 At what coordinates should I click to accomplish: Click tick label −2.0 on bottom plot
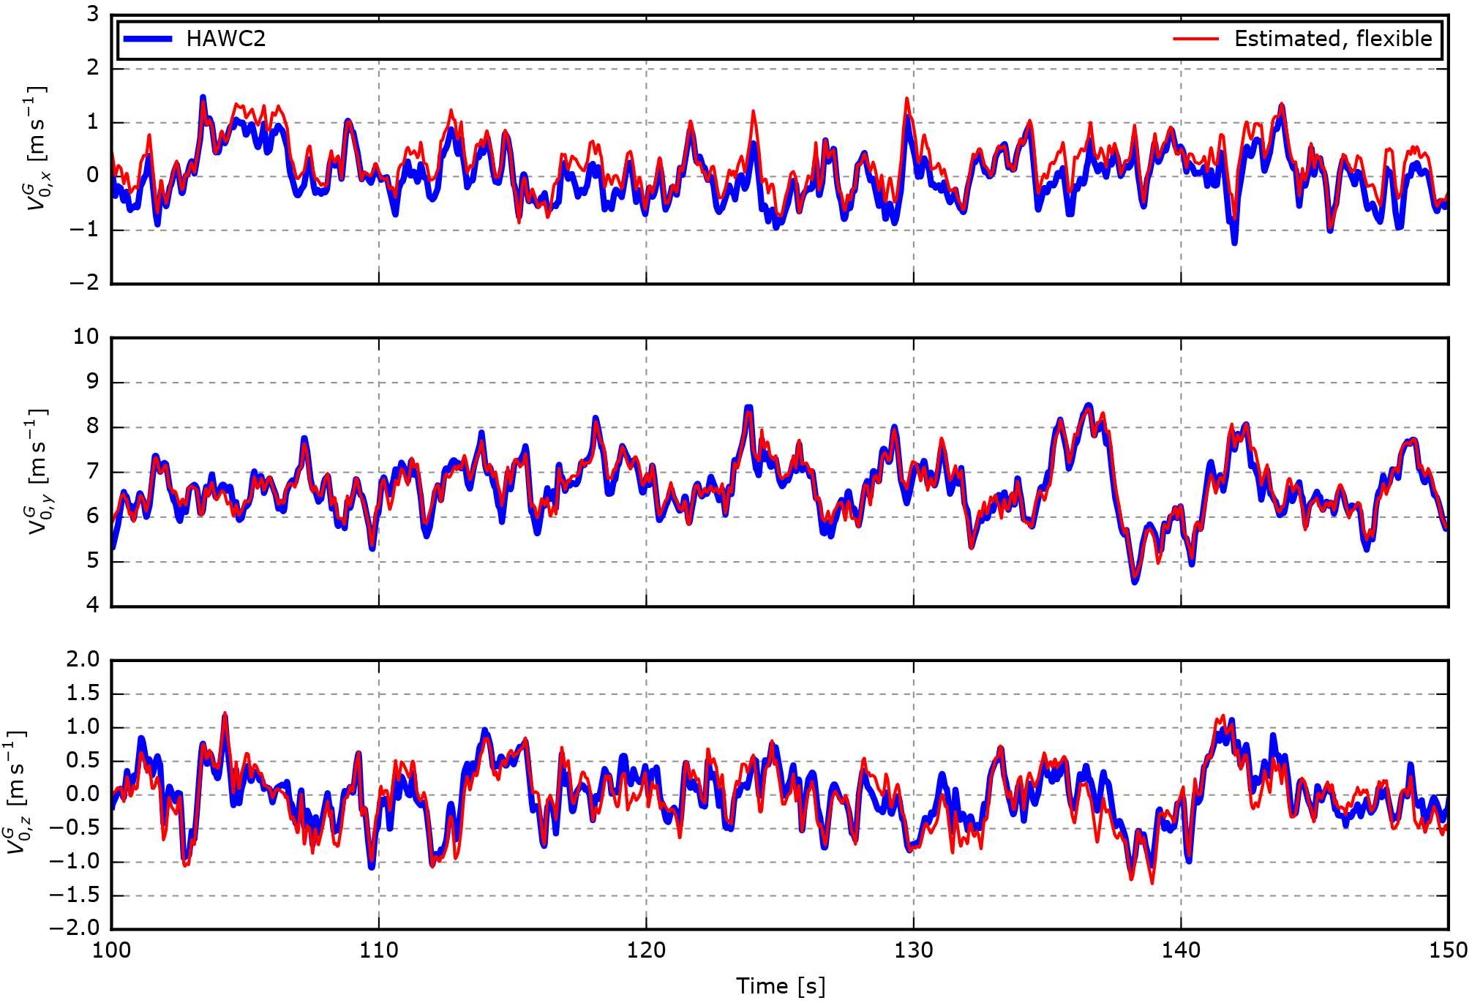click(75, 928)
